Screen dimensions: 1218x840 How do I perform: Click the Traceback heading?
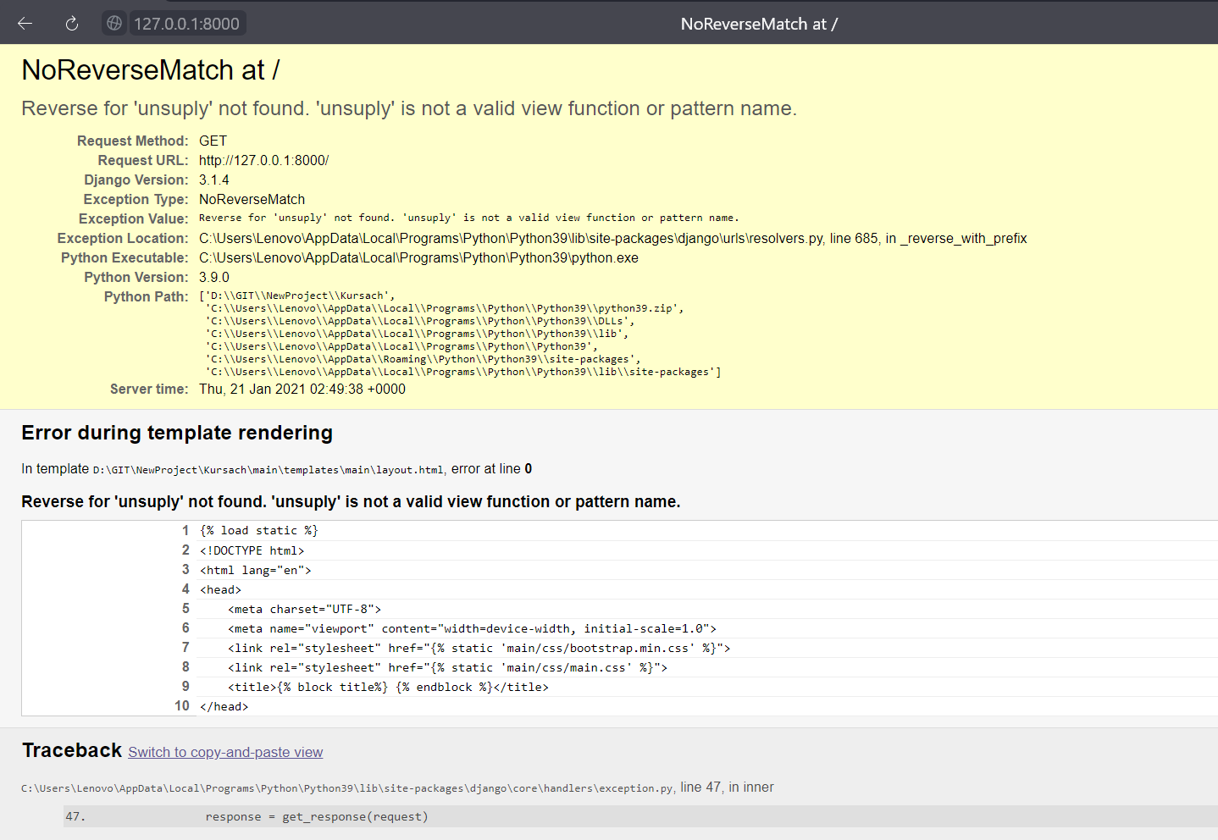(x=72, y=750)
